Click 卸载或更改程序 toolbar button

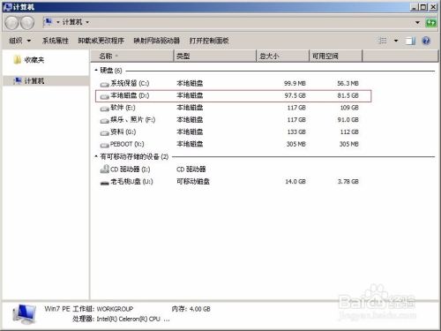(101, 41)
